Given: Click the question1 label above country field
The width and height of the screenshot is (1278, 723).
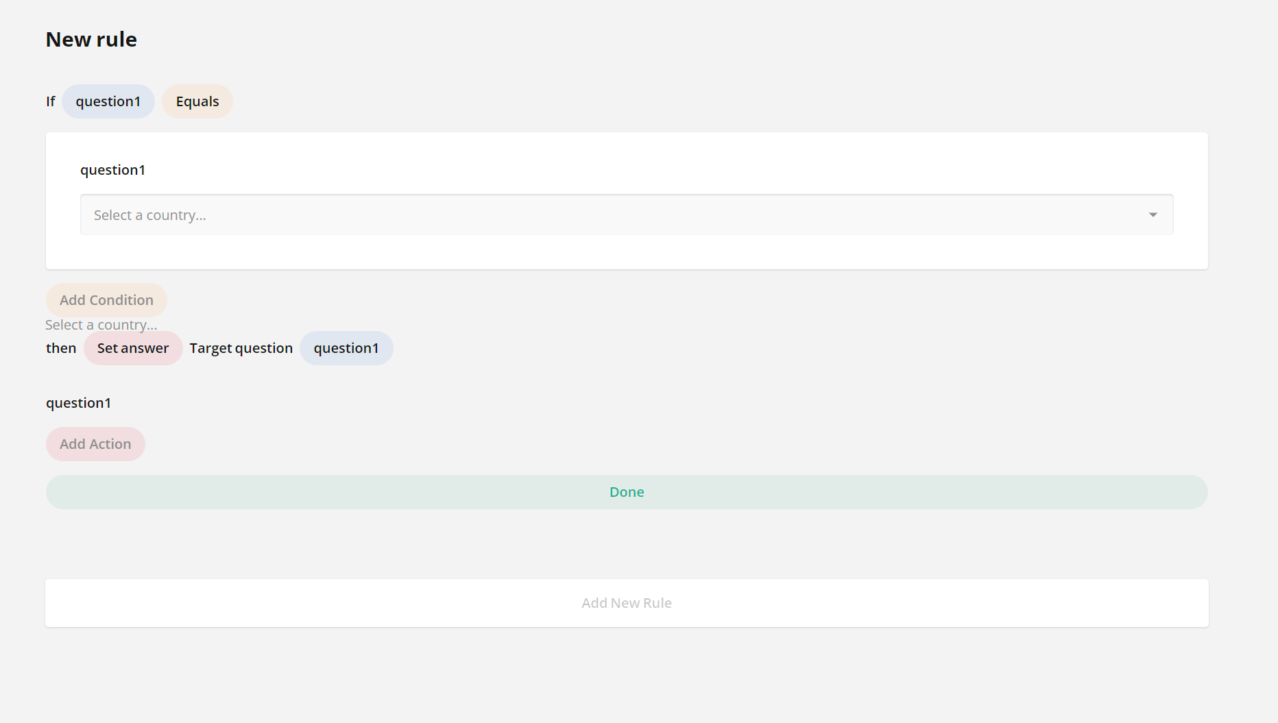Looking at the screenshot, I should coord(112,169).
